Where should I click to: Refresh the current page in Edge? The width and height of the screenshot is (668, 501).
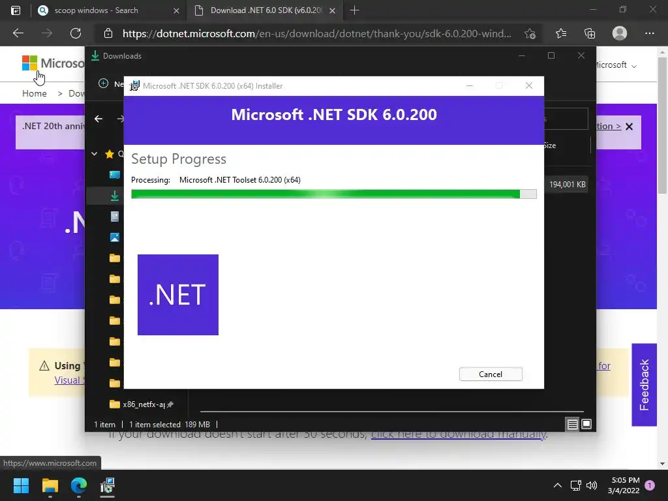pyautogui.click(x=76, y=33)
